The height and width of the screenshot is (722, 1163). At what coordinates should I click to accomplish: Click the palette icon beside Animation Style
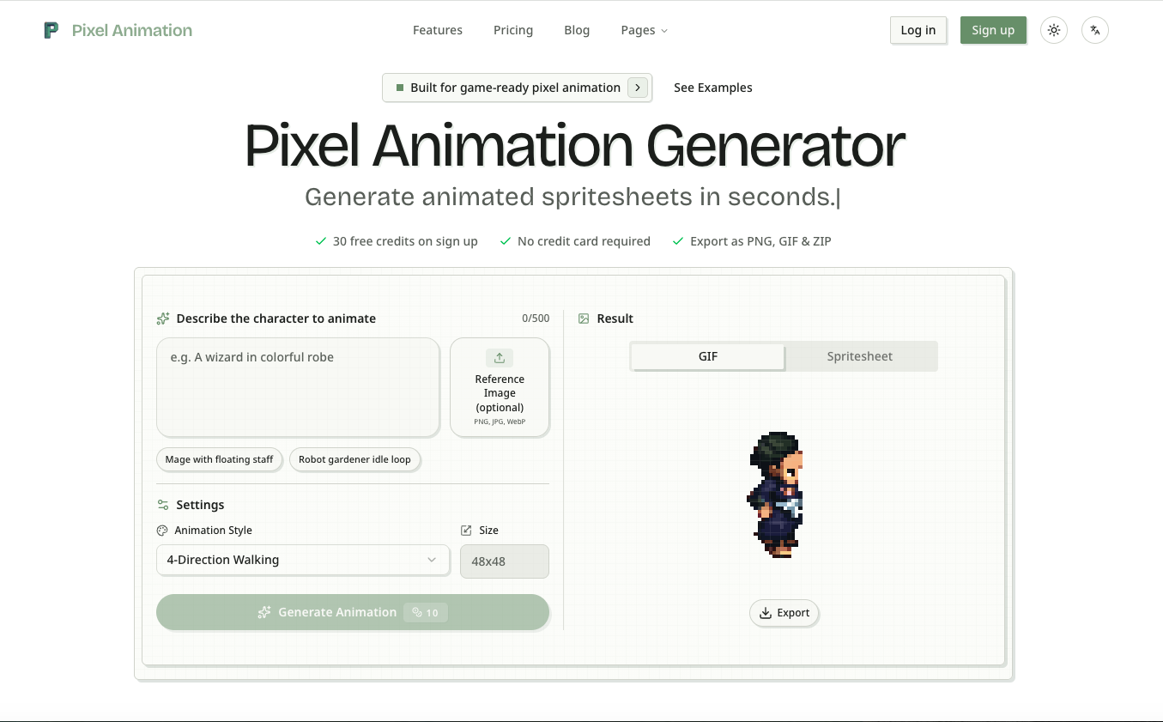point(162,531)
